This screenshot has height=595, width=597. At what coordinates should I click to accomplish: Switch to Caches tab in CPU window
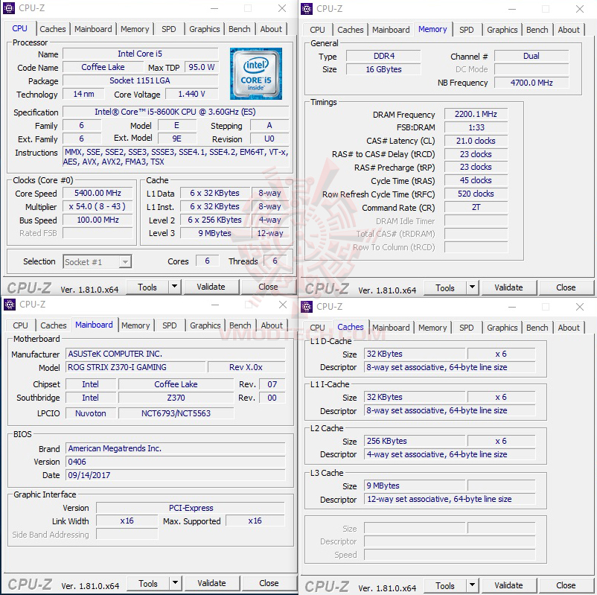click(x=53, y=29)
